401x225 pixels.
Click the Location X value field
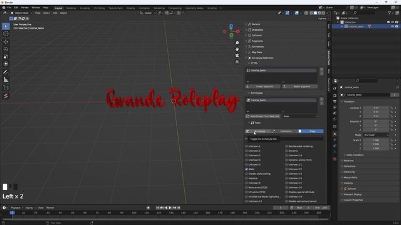pyautogui.click(x=376, y=108)
